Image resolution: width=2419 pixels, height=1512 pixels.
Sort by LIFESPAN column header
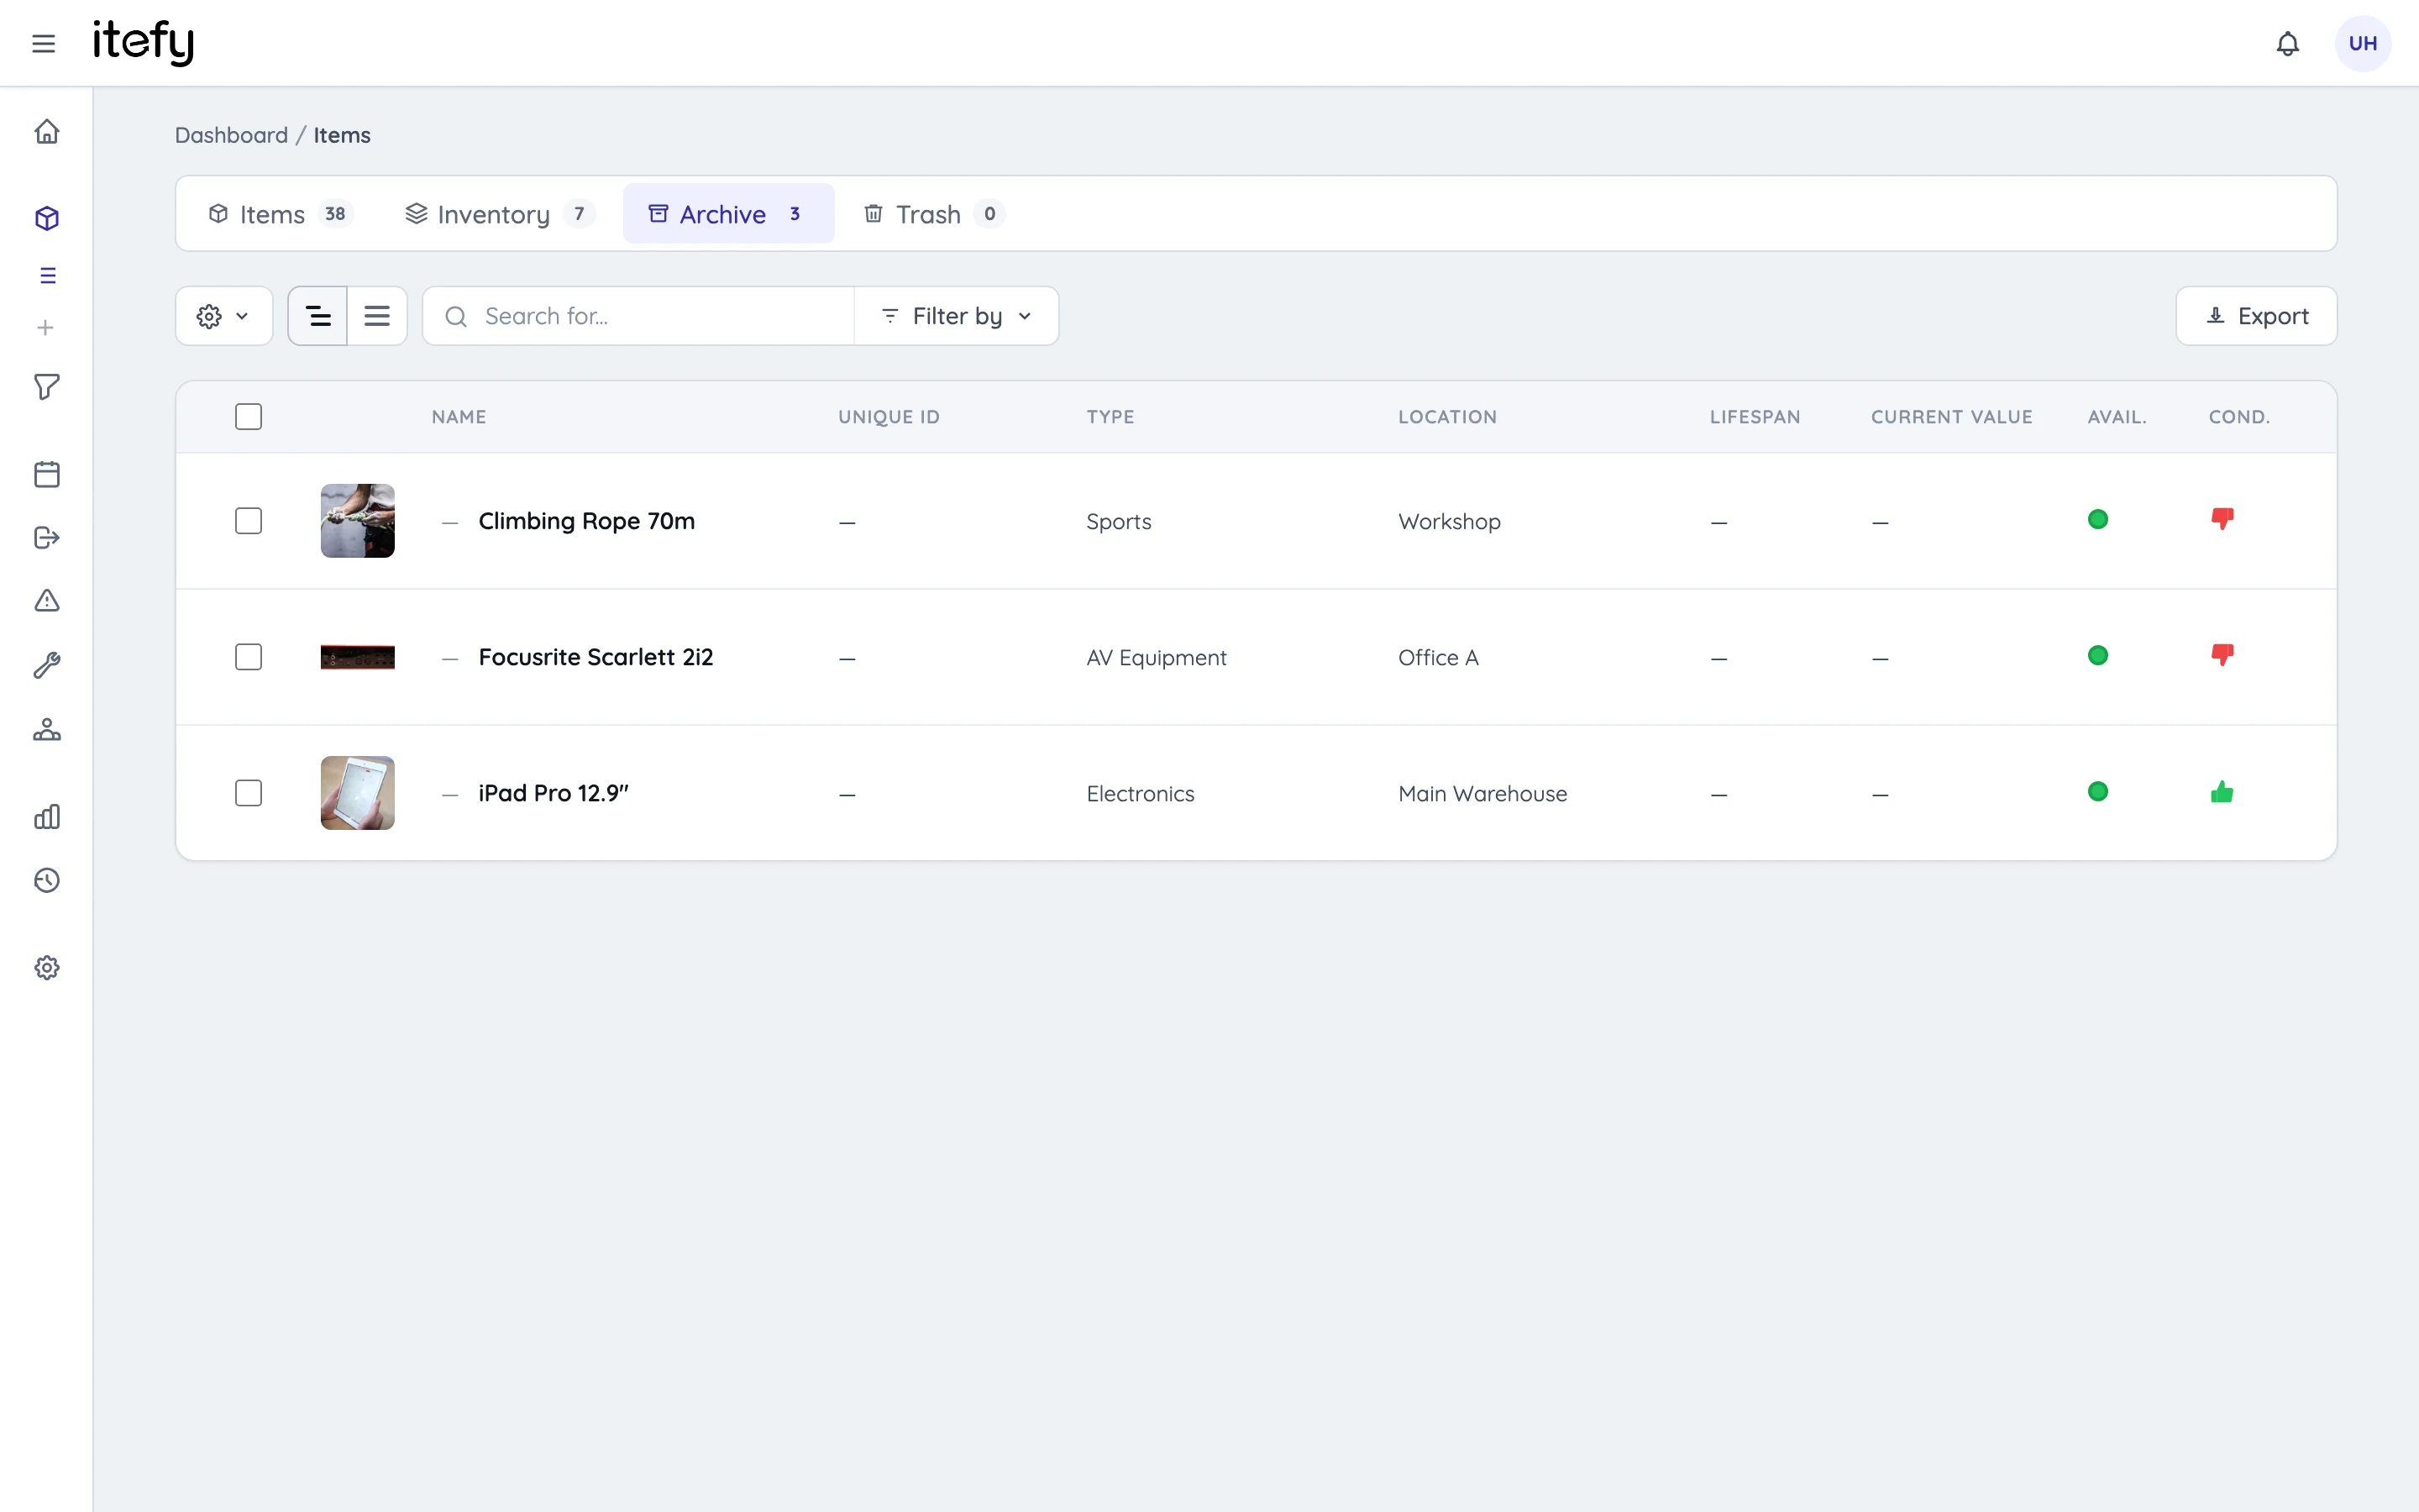point(1755,417)
